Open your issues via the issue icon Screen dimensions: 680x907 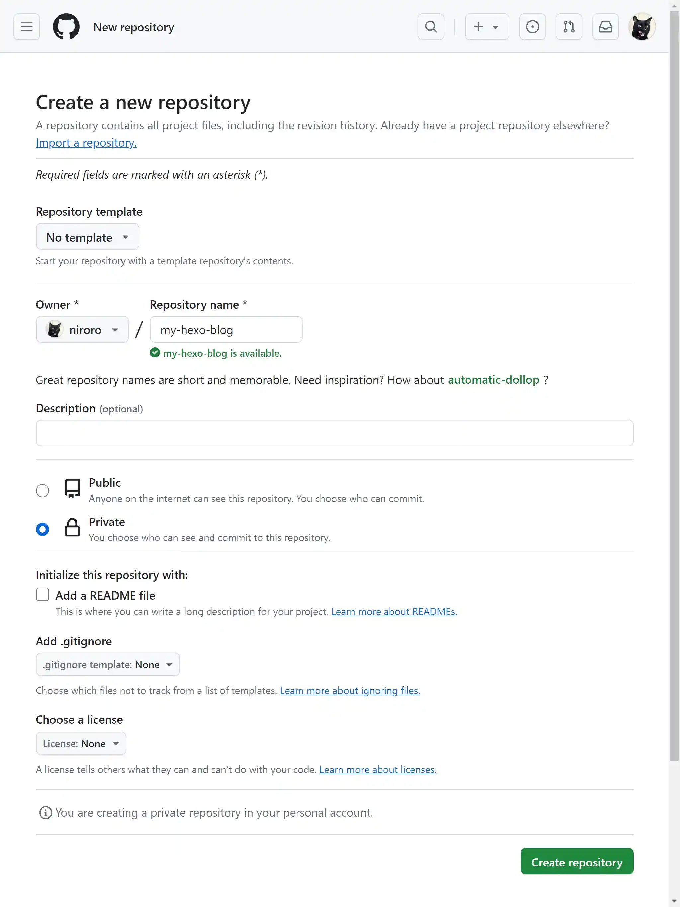[x=532, y=26]
